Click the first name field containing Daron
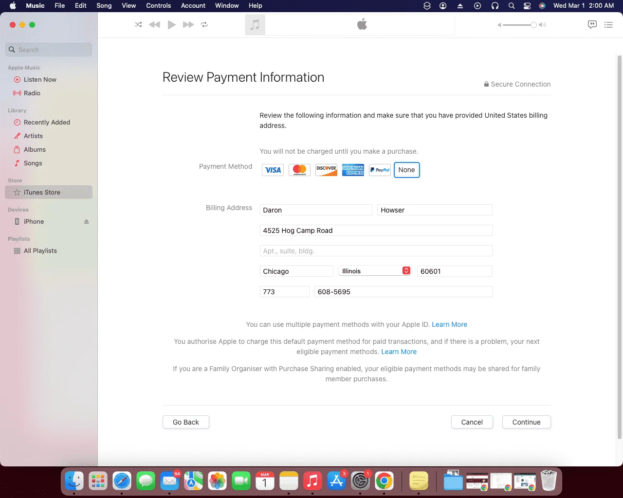623x498 pixels. click(316, 210)
